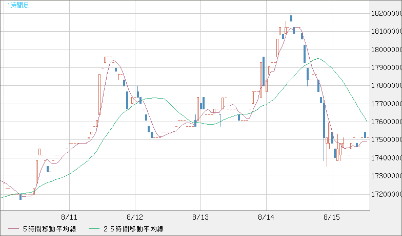This screenshot has height=236, width=402.
Task: Click the 18200000 price axis label
Action: [x=387, y=13]
